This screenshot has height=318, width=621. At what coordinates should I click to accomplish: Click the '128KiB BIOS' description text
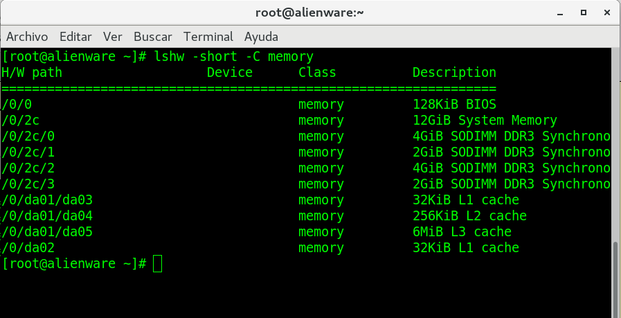coord(454,105)
